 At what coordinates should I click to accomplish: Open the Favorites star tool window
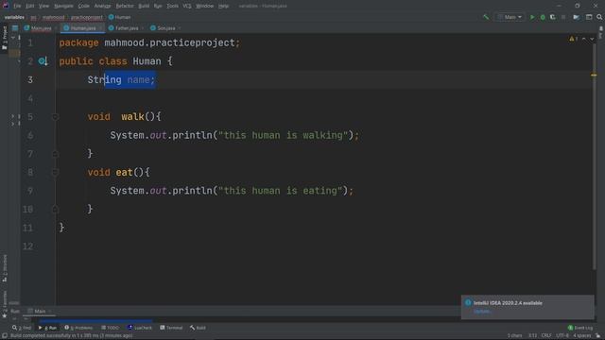(5, 304)
